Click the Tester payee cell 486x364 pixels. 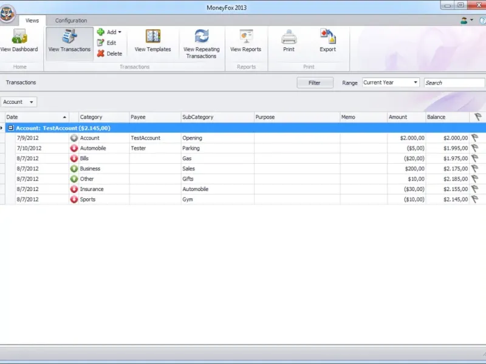[155, 148]
